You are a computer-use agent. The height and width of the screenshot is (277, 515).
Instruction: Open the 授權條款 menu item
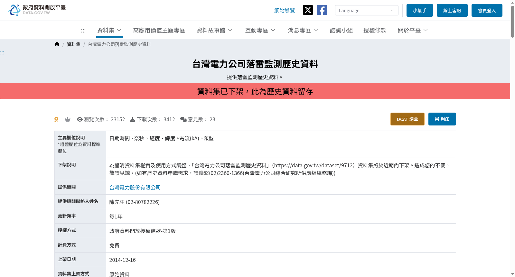(375, 30)
